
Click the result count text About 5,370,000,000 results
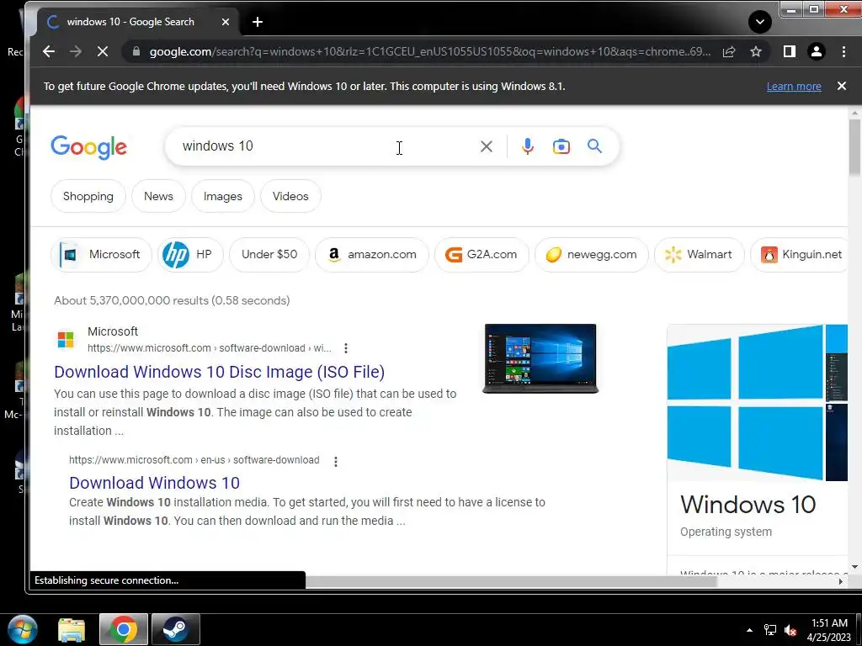[172, 300]
